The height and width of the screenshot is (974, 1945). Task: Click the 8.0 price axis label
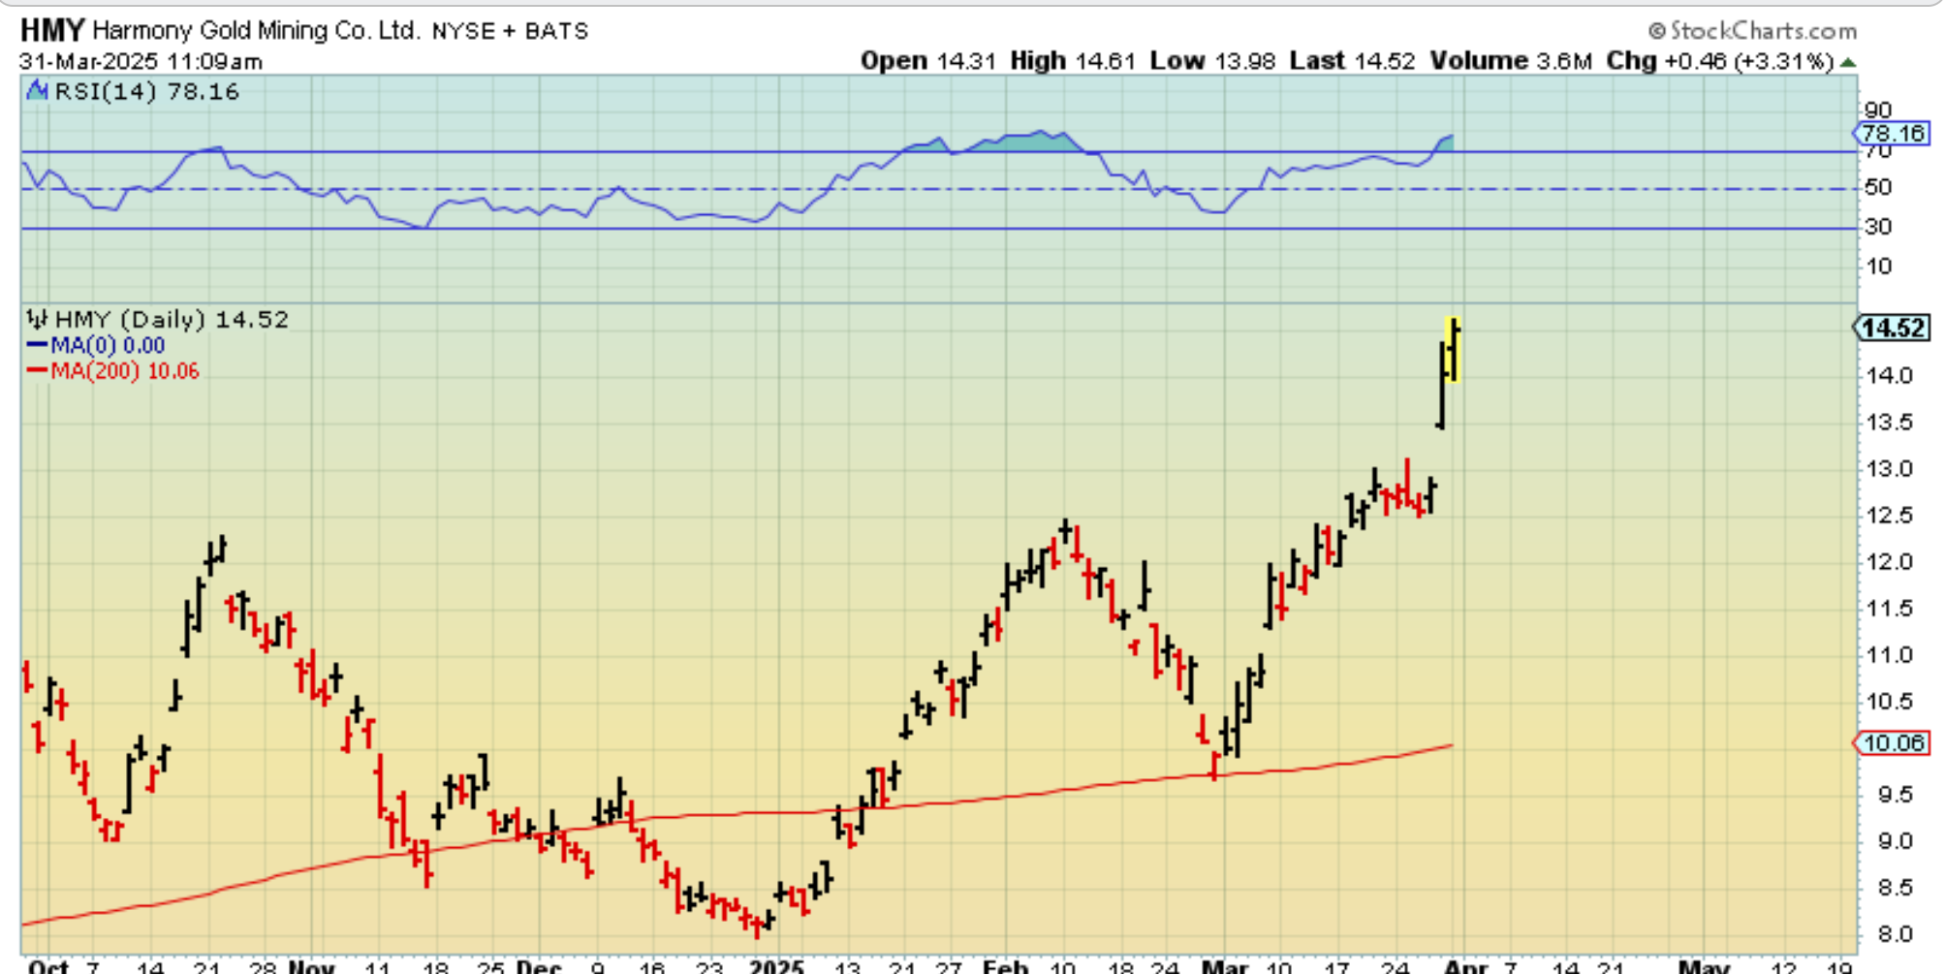[x=1895, y=934]
